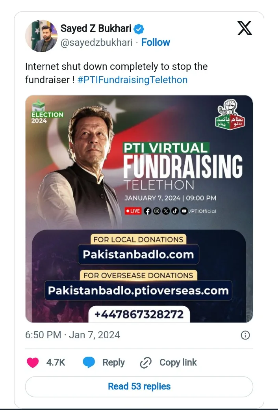The image size is (278, 410).
Task: Click the tweet info circle icon
Action: pos(245,335)
